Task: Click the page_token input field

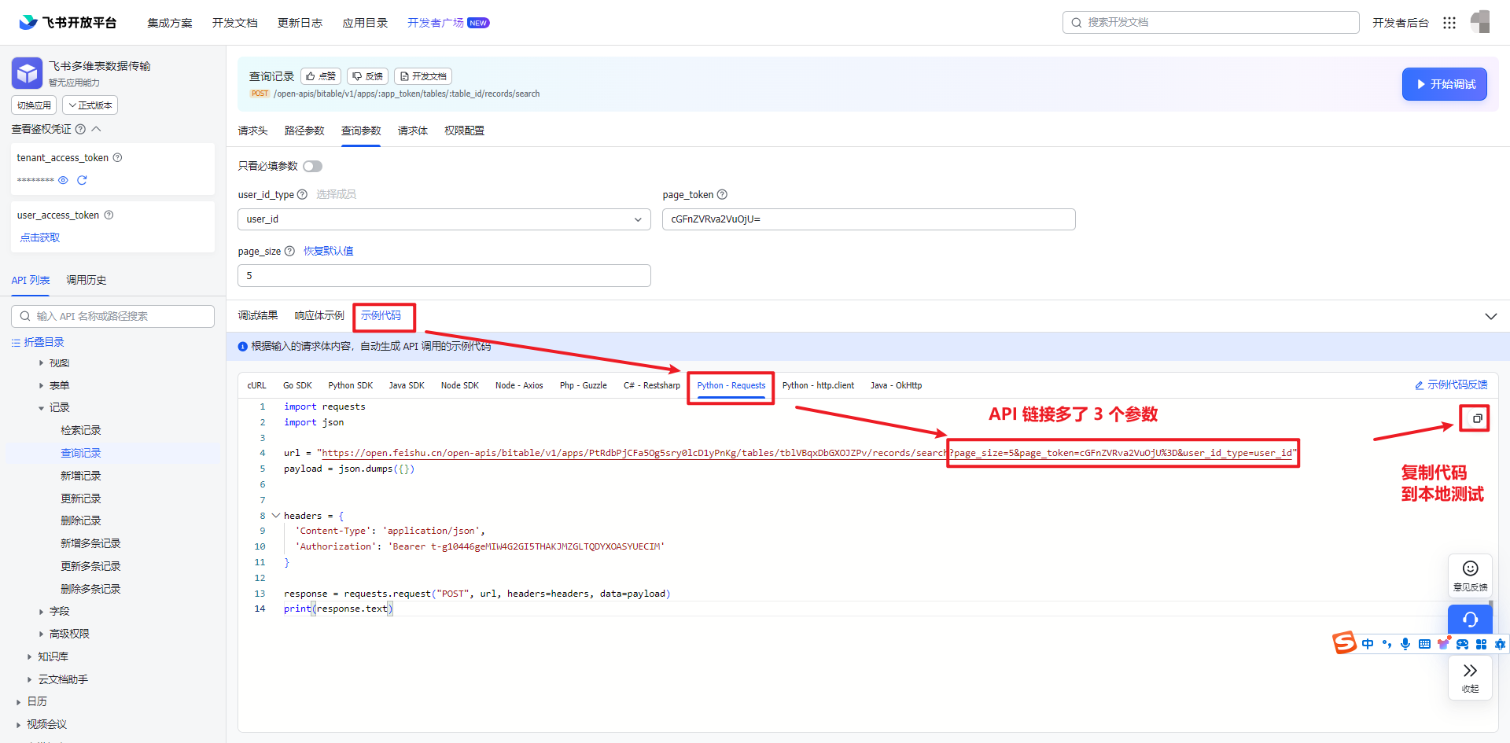Action: 869,219
